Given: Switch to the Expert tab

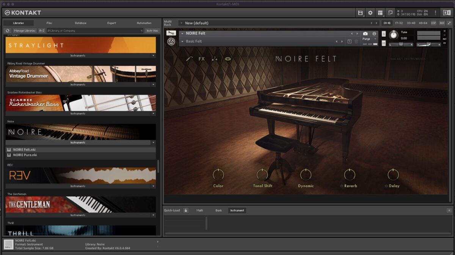Looking at the screenshot, I should (x=111, y=23).
